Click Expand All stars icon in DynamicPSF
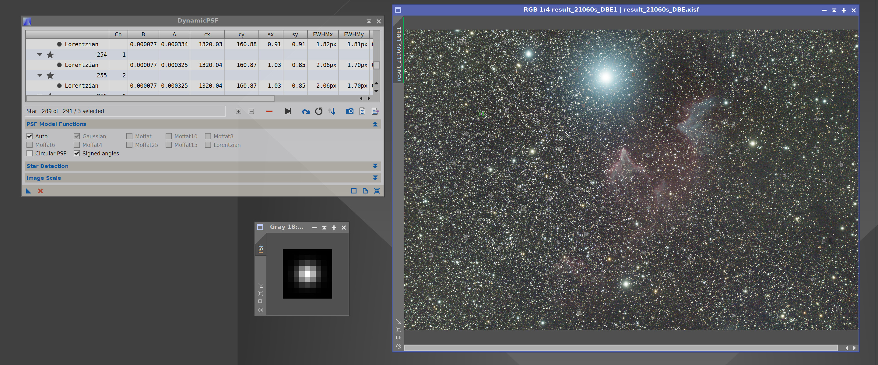This screenshot has width=878, height=365. (x=239, y=111)
